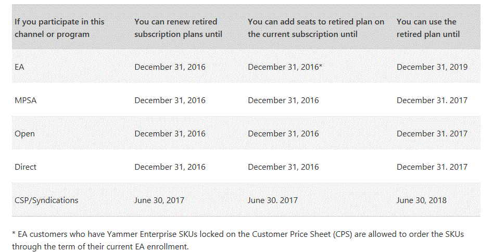This screenshot has height=252, width=492.
Task: Select the add-seats date in the Direct row
Action: [x=283, y=167]
